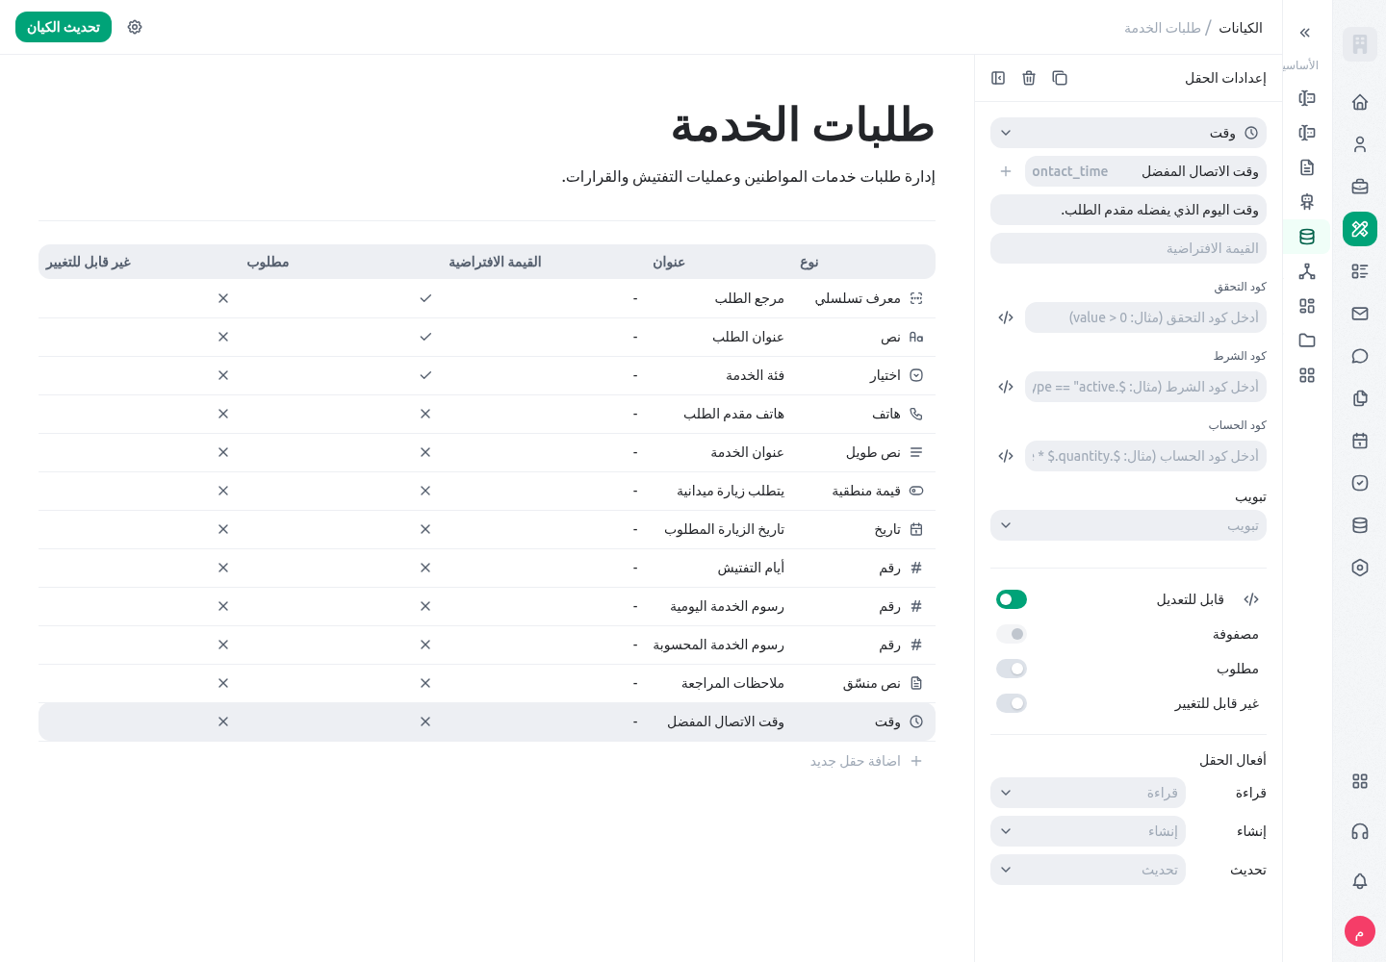Open entity settings gear icon
Image resolution: width=1386 pixels, height=962 pixels.
click(135, 27)
